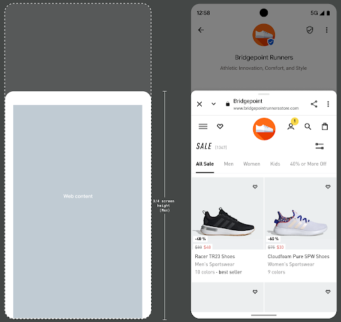Select the 40% or More Off tab
Screen dimensions: 341x322
click(x=308, y=164)
